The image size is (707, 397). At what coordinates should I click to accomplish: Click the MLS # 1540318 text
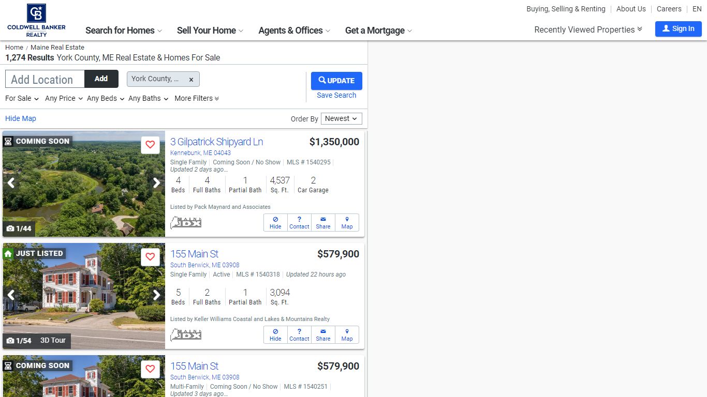tap(258, 274)
